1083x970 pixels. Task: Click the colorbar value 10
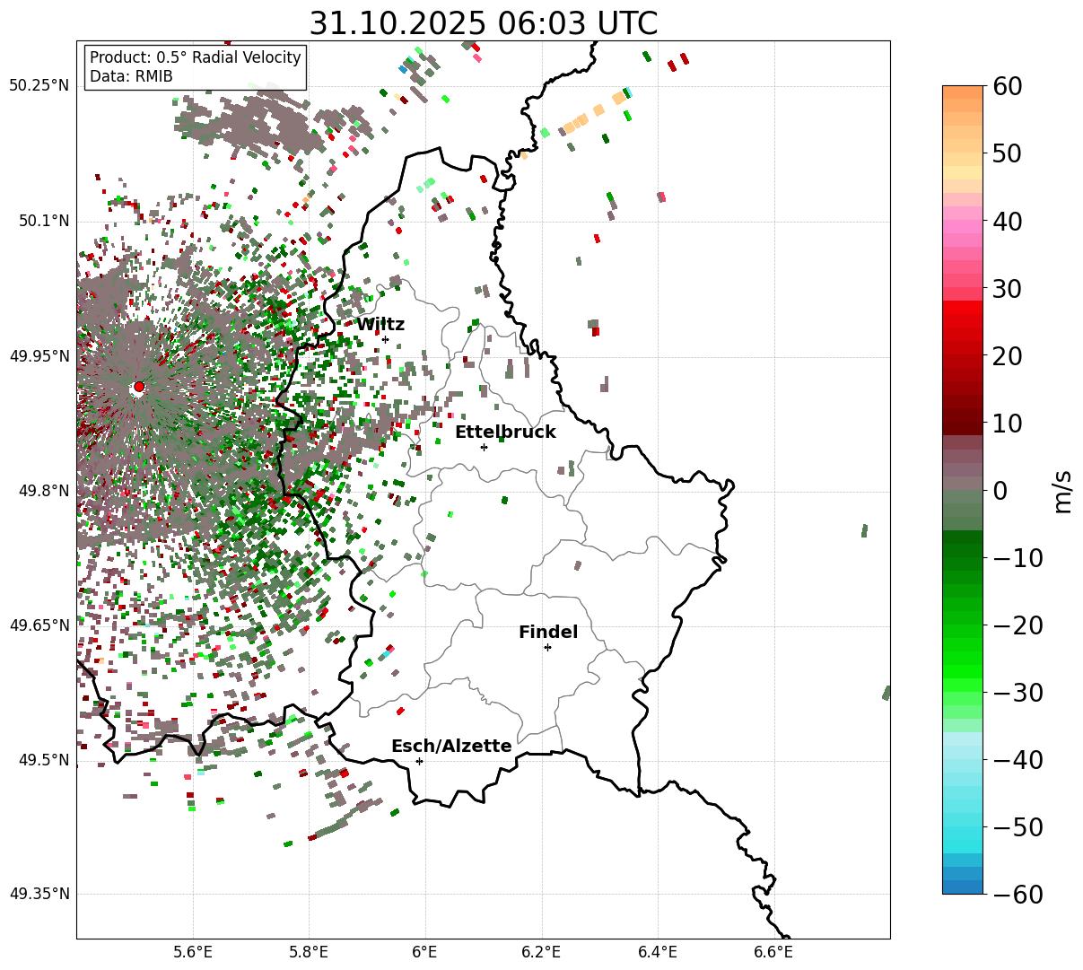pos(1009,424)
